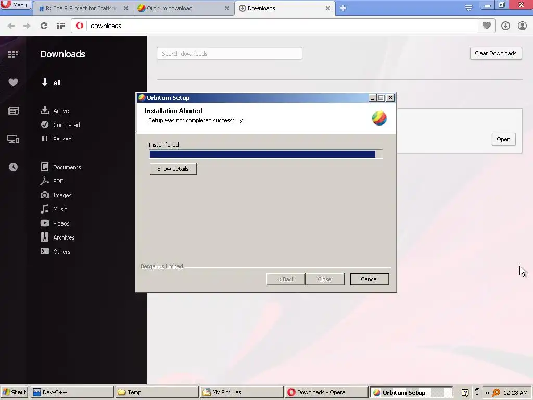Viewport: 533px width, 400px height.
Task: Add page to bookmarks with heart icon
Action: coord(487,26)
